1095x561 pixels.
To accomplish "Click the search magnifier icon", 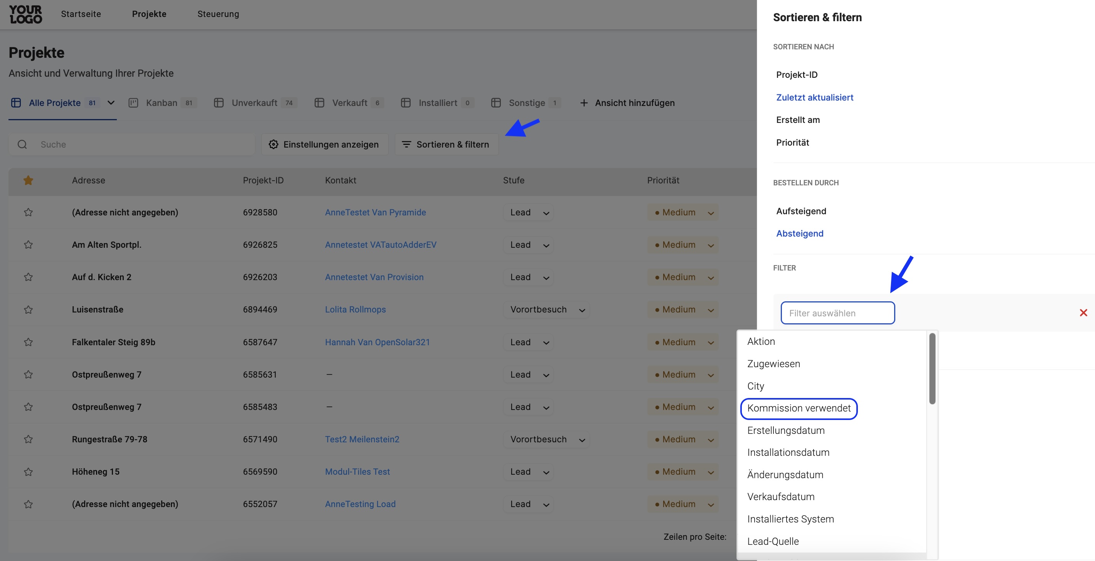I will [22, 144].
